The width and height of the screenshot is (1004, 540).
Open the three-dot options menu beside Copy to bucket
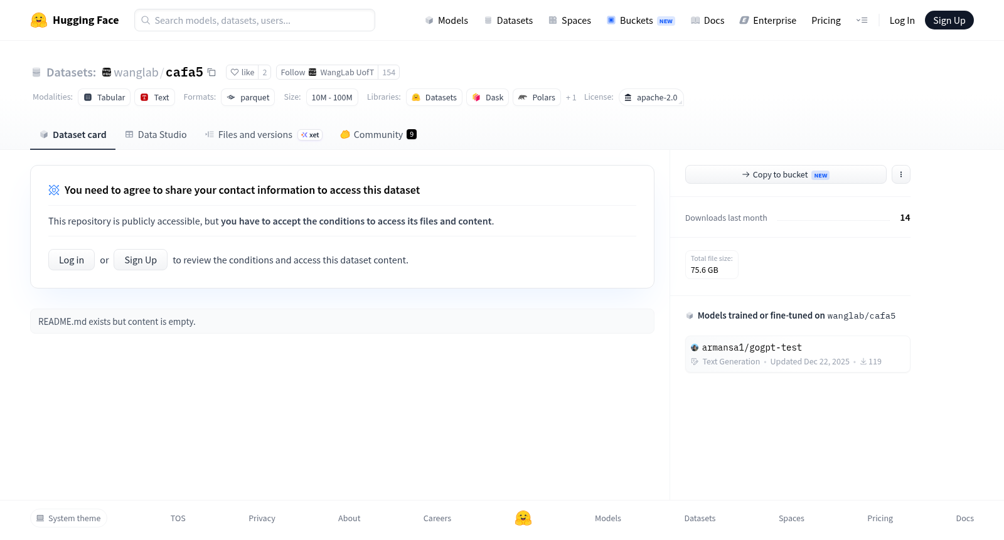tap(901, 174)
